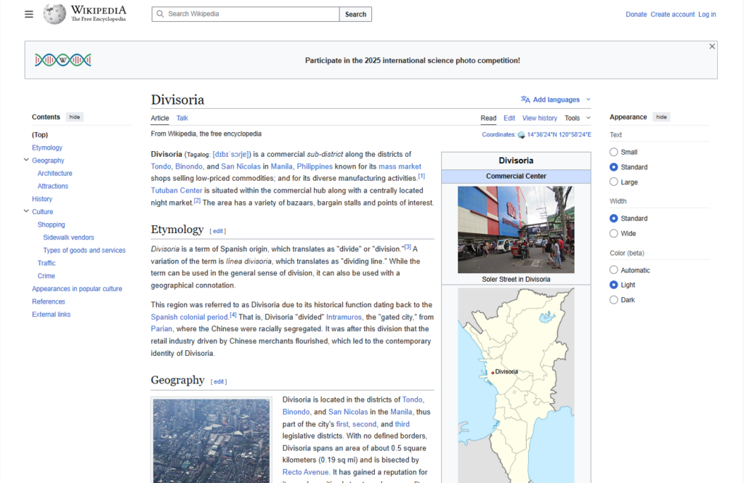Viewport: 744px width, 483px height.
Task: Collapse the Geography section in contents
Action: pyautogui.click(x=26, y=161)
